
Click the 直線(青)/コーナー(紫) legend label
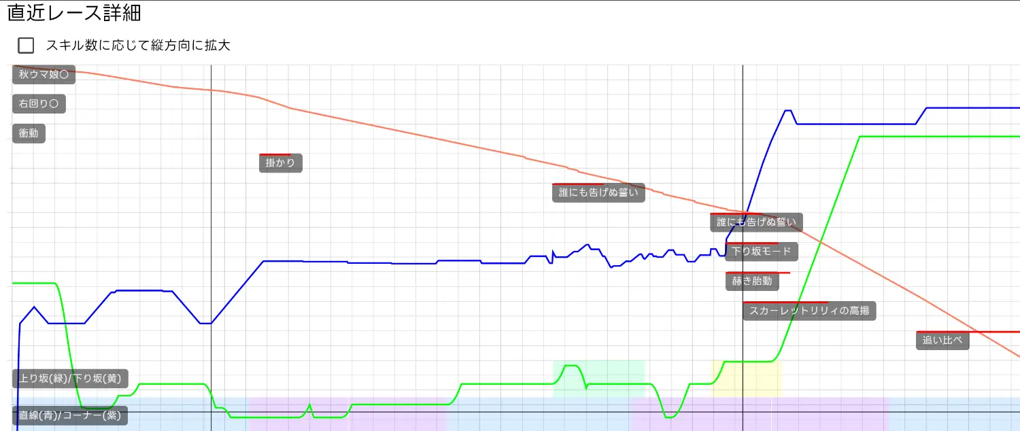[70, 415]
